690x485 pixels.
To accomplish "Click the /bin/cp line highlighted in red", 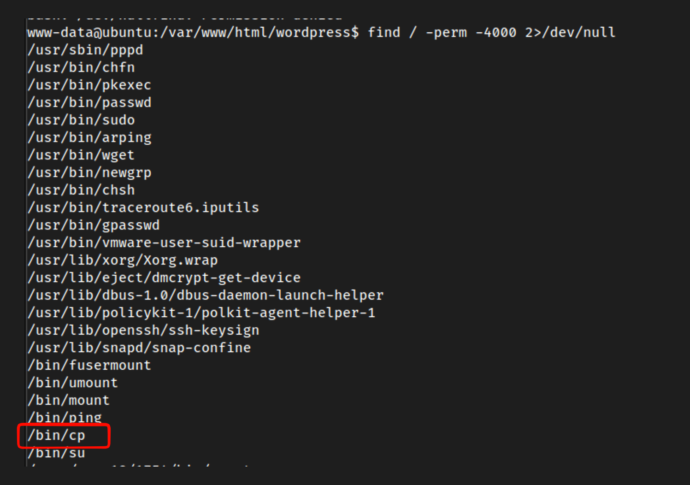I will [x=56, y=436].
